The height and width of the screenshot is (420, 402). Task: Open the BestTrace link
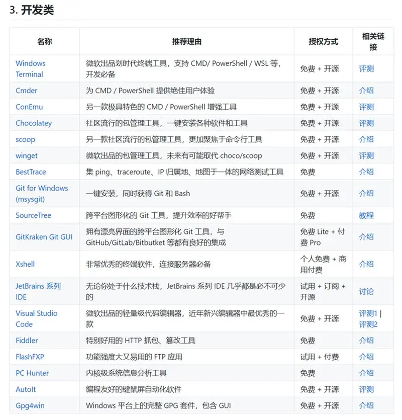[x=31, y=172]
